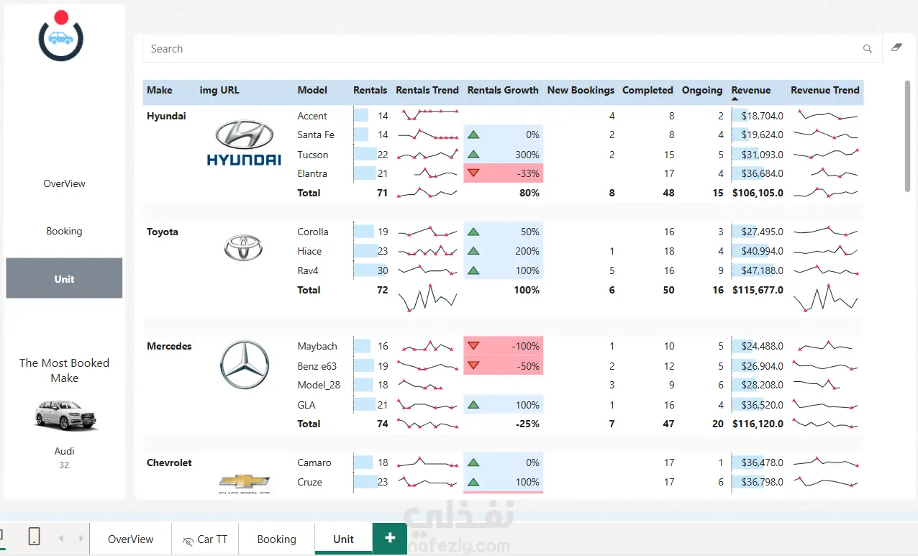
Task: Click the hidden-page icon on Car TT tab
Action: click(x=188, y=540)
